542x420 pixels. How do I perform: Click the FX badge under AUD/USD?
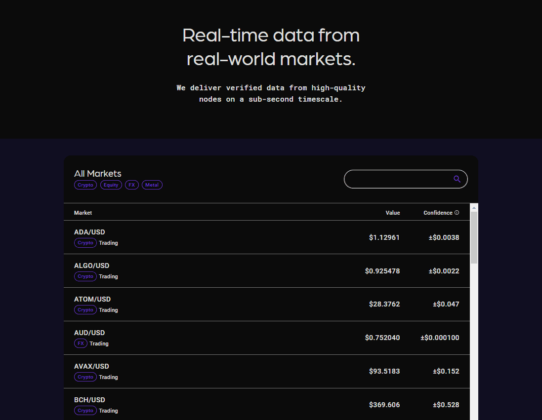click(x=81, y=344)
